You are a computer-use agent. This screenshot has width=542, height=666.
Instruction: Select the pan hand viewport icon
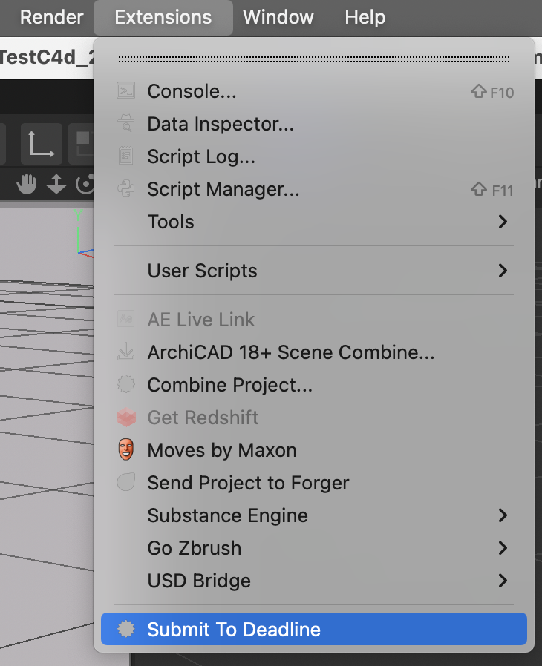pyautogui.click(x=26, y=185)
